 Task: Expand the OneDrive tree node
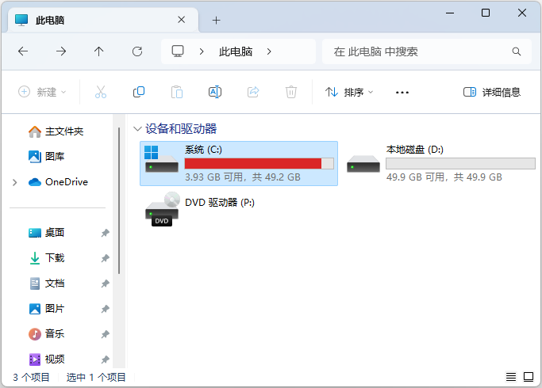coord(15,182)
